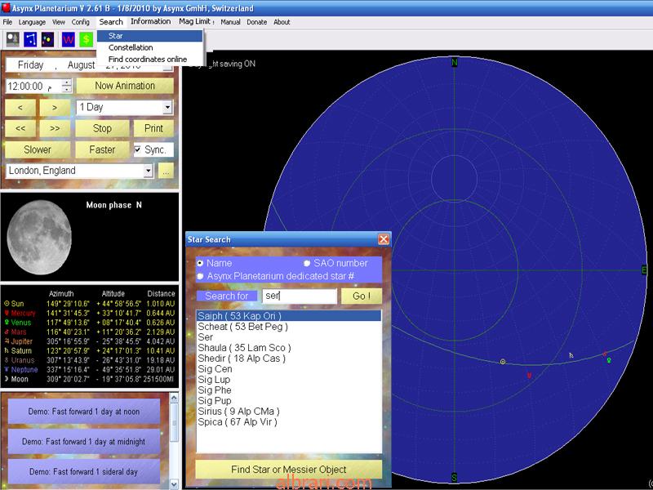Click the landscape horizon toolbar icon
Image resolution: width=653 pixels, height=490 pixels.
coord(13,39)
